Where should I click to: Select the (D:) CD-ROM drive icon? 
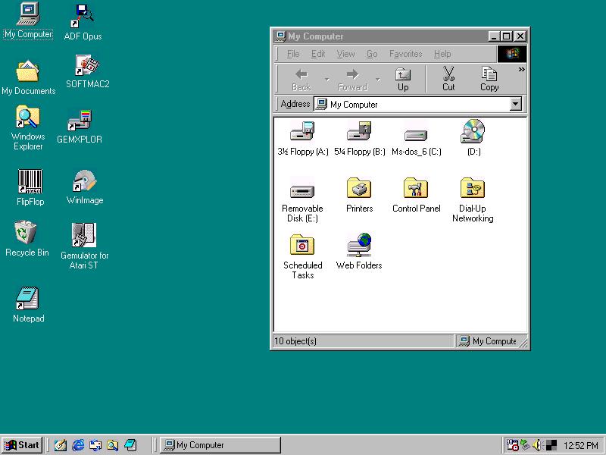473,131
